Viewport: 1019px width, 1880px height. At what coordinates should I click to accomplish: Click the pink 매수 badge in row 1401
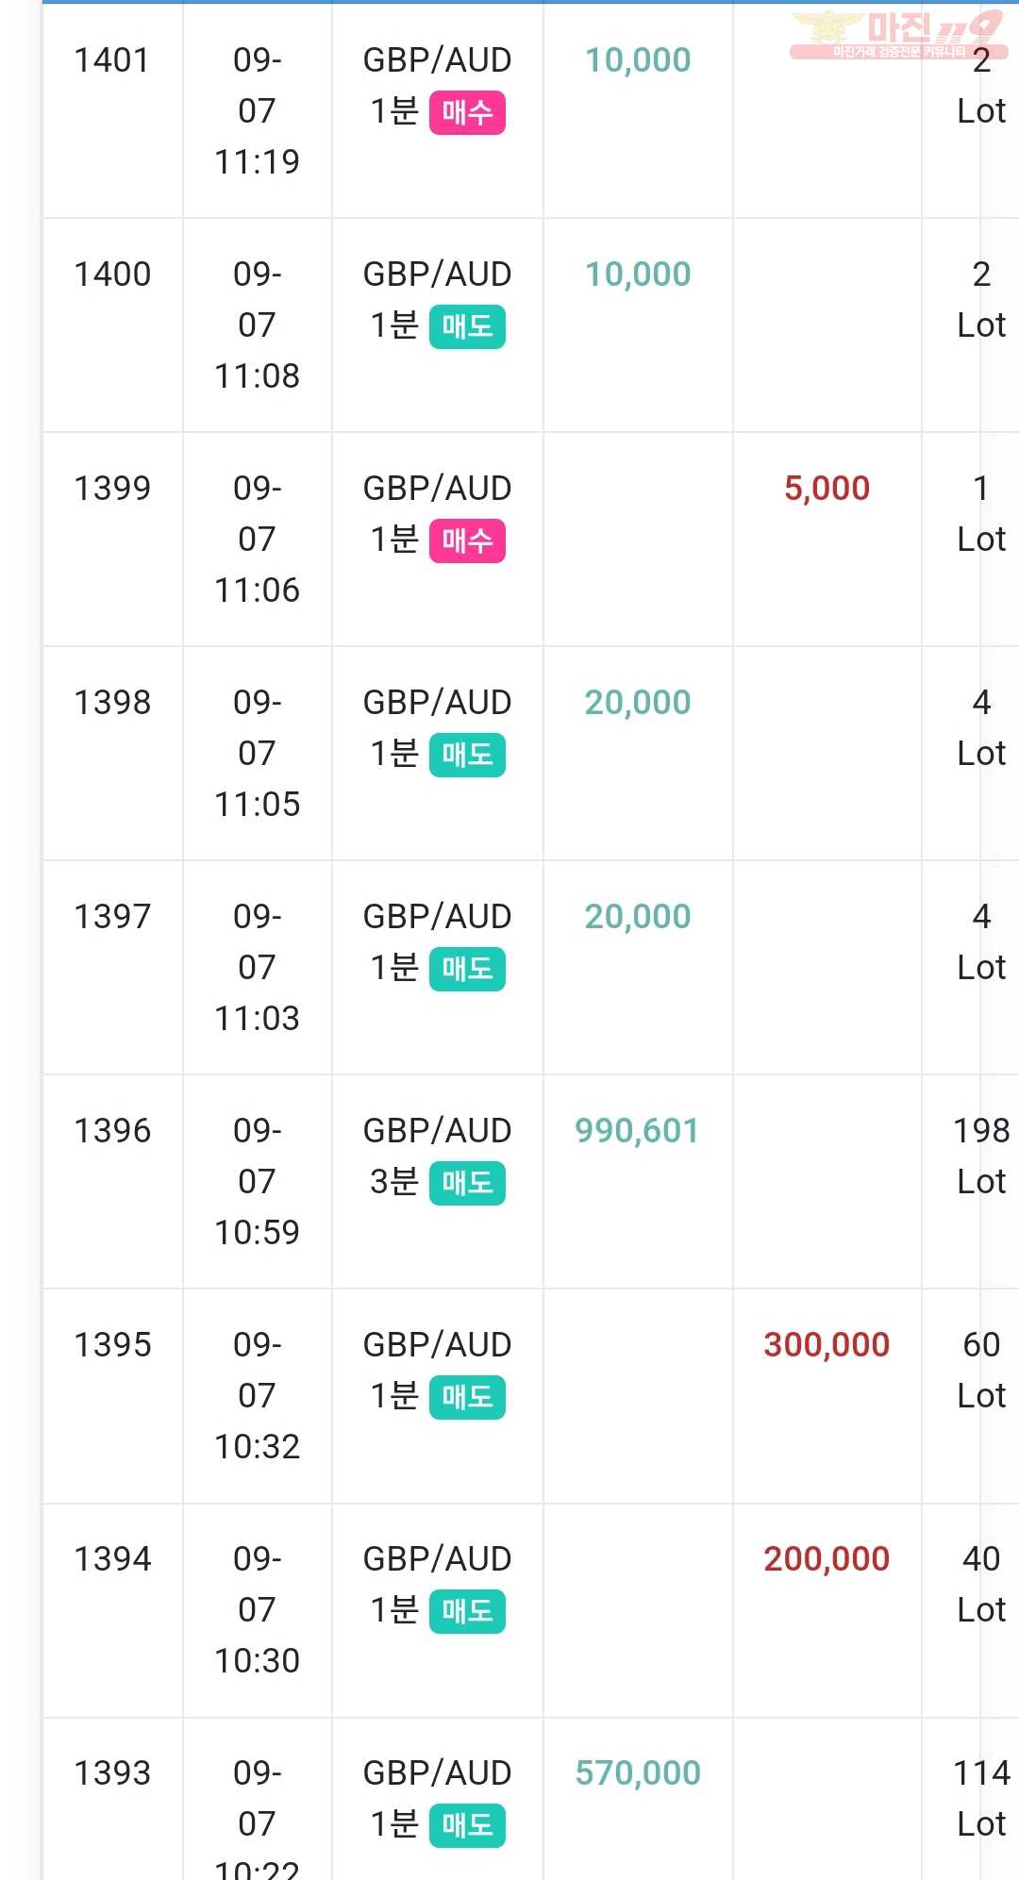click(x=467, y=113)
